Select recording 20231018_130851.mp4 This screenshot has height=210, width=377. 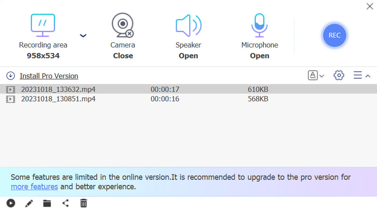(x=188, y=99)
